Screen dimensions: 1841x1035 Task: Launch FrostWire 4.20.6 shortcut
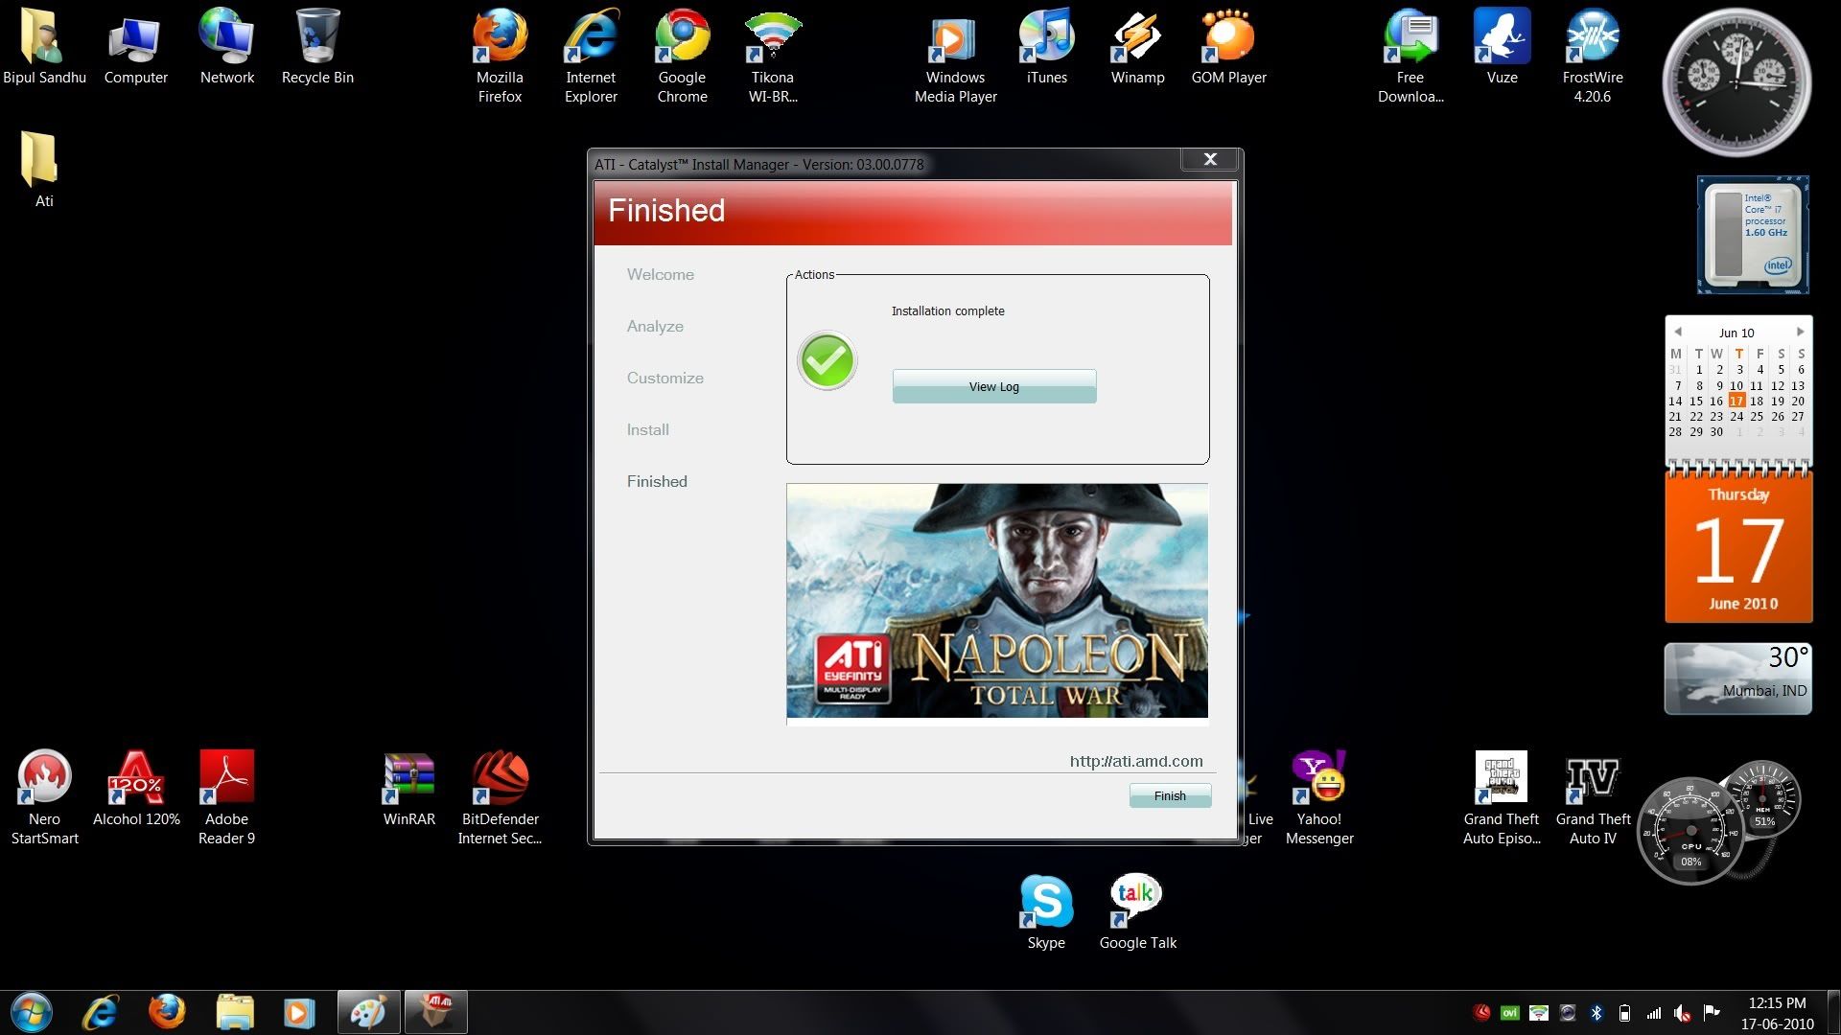tap(1593, 56)
